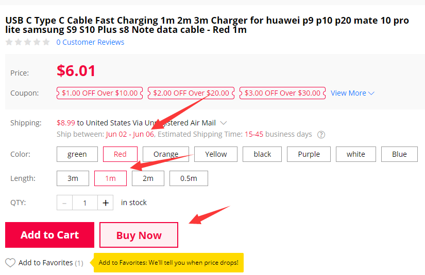This screenshot has height=275, width=425.
Task: Choose the 3m length option
Action: [73, 178]
